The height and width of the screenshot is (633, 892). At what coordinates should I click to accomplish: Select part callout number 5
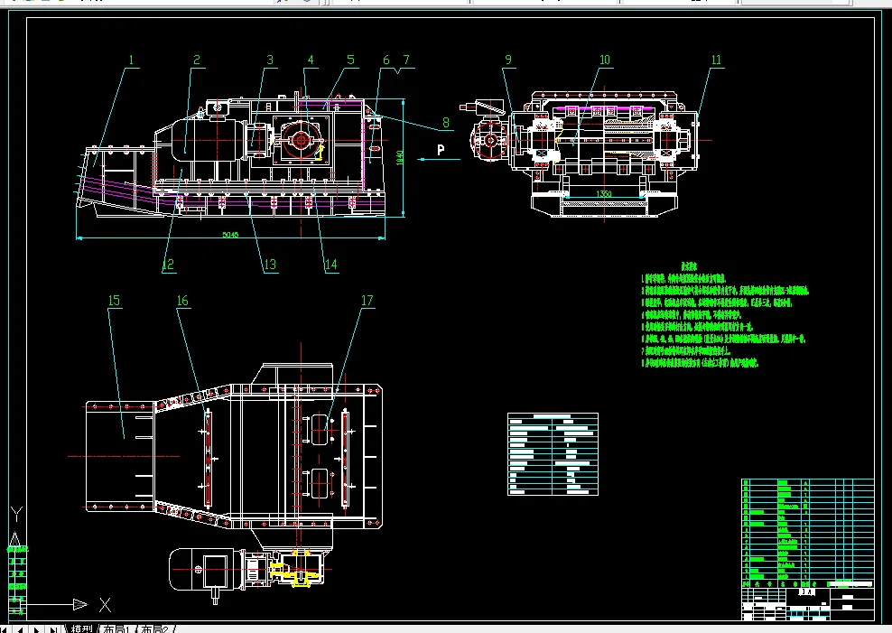point(351,60)
